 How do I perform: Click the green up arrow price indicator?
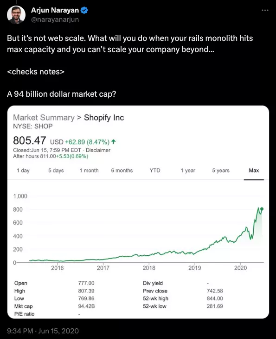tap(114, 142)
